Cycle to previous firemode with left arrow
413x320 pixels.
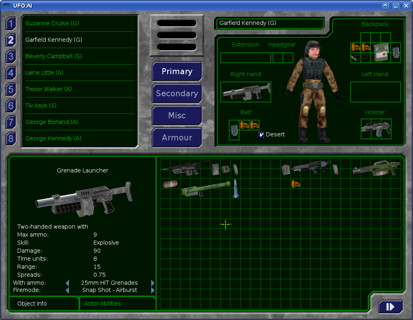pos(67,290)
